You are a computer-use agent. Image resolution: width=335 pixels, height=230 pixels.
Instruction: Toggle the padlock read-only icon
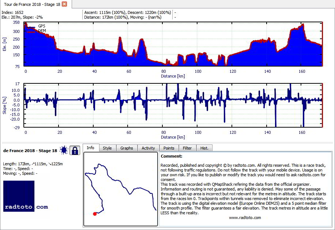coord(75,150)
